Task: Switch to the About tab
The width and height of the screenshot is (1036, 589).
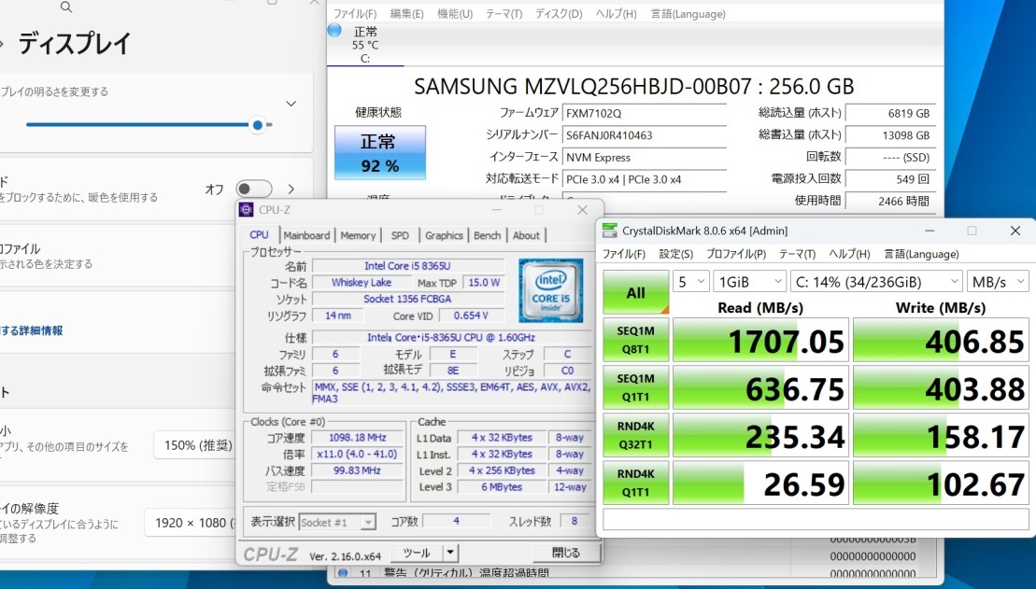Action: click(527, 236)
